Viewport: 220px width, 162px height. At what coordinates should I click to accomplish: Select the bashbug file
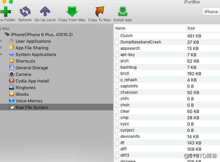[x=128, y=67]
